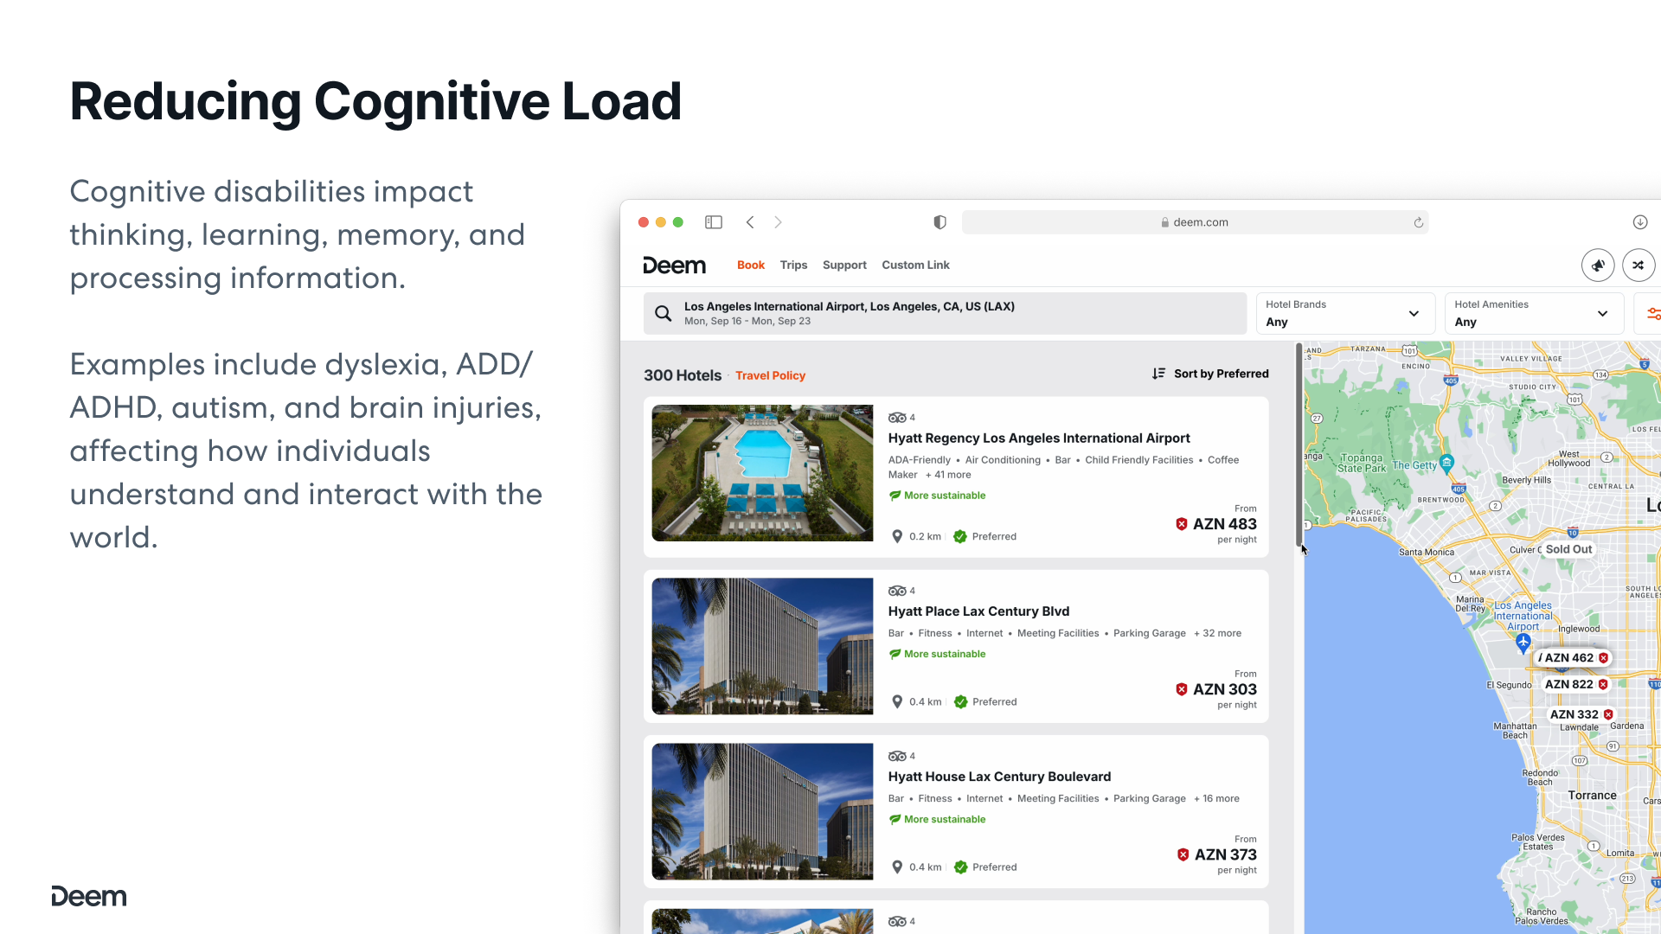Click the Hyatt Regency rating owl icon
1661x934 pixels.
(x=897, y=418)
